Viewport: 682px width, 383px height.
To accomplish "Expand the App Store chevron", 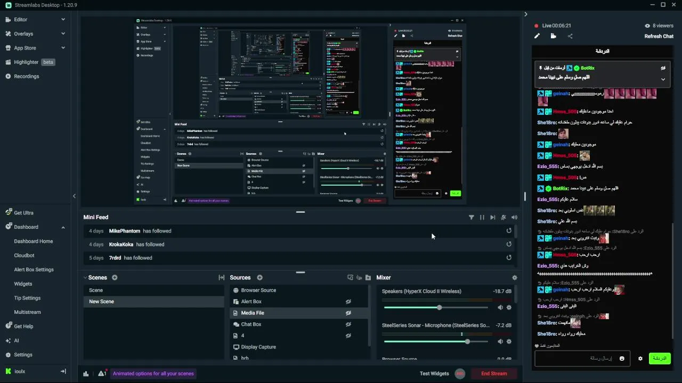I will tap(63, 48).
